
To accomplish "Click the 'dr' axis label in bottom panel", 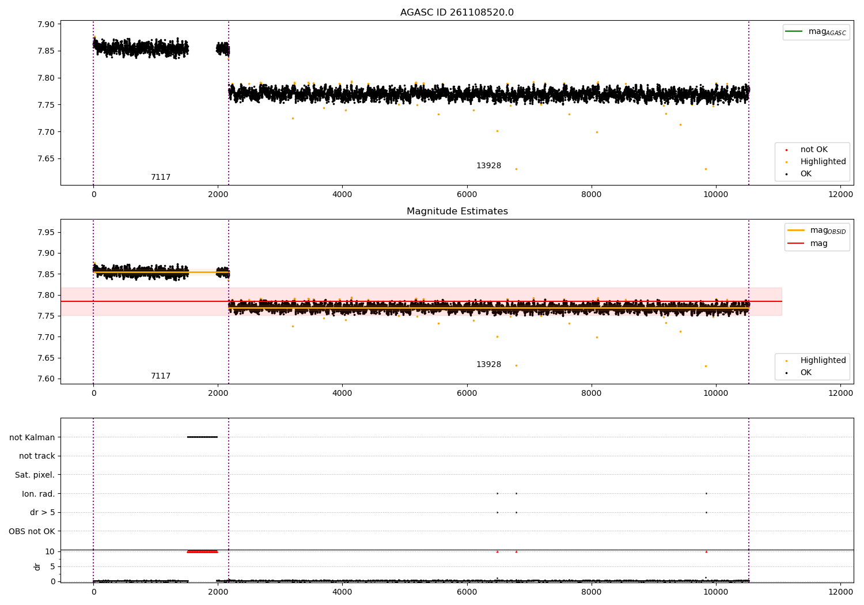I will (37, 566).
